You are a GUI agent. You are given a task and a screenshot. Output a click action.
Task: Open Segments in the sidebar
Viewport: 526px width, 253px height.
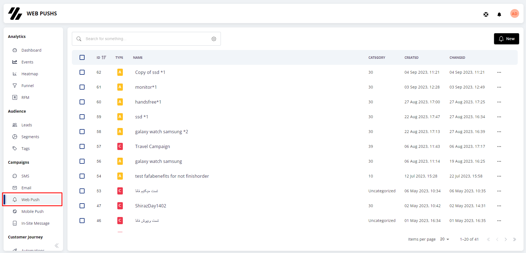tap(30, 137)
